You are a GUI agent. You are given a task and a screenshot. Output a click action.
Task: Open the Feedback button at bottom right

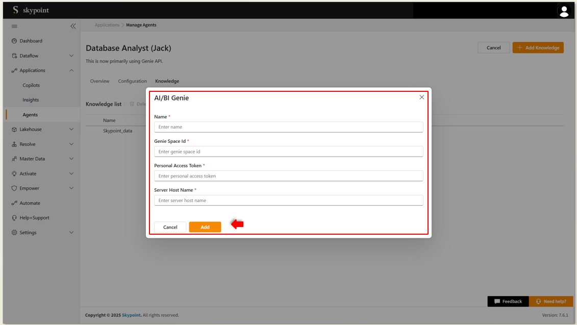pyautogui.click(x=508, y=302)
